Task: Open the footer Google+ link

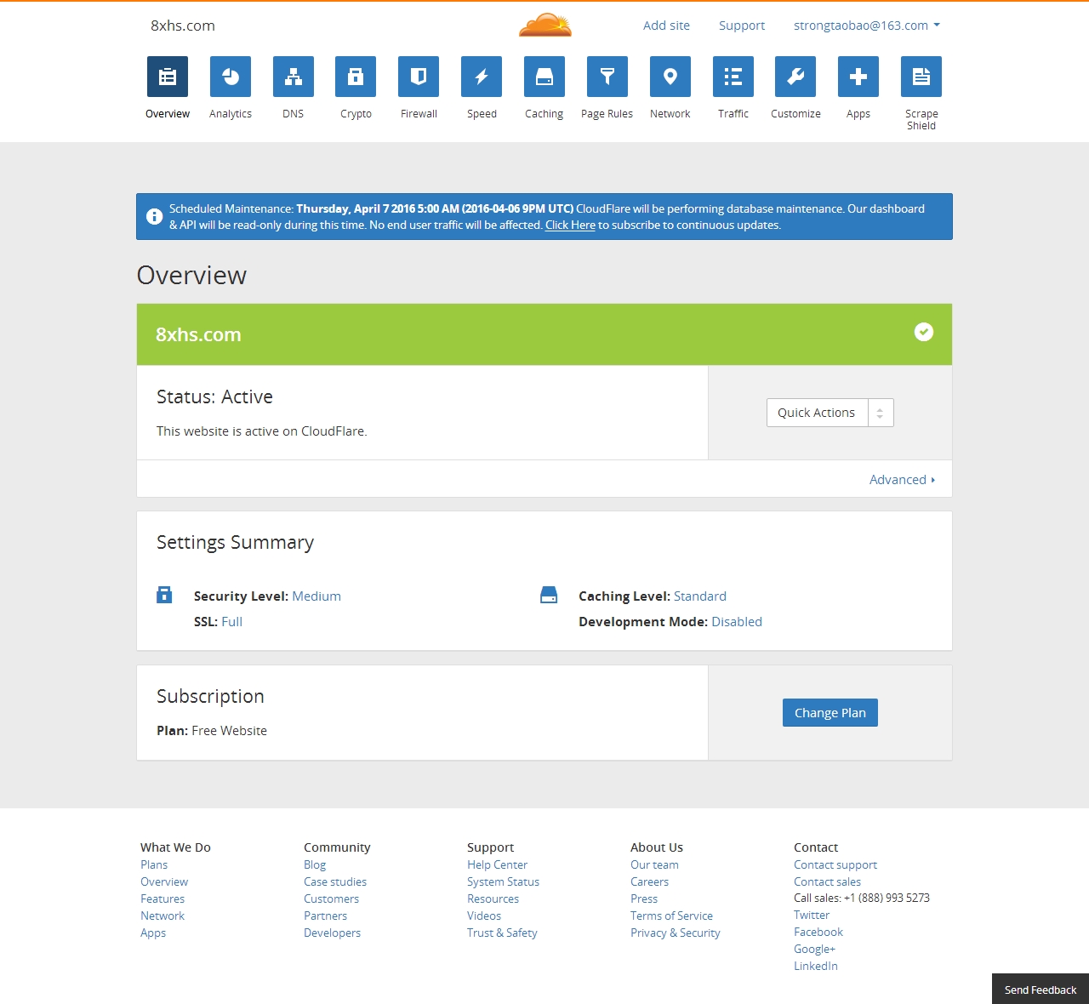Action: coord(815,949)
